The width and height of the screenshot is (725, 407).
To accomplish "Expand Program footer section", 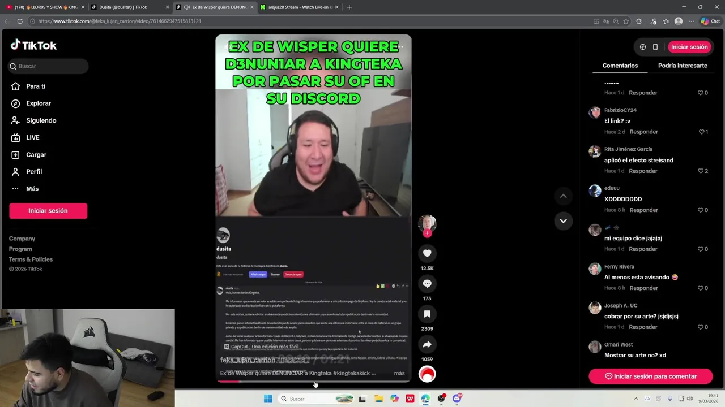I will tap(20, 249).
